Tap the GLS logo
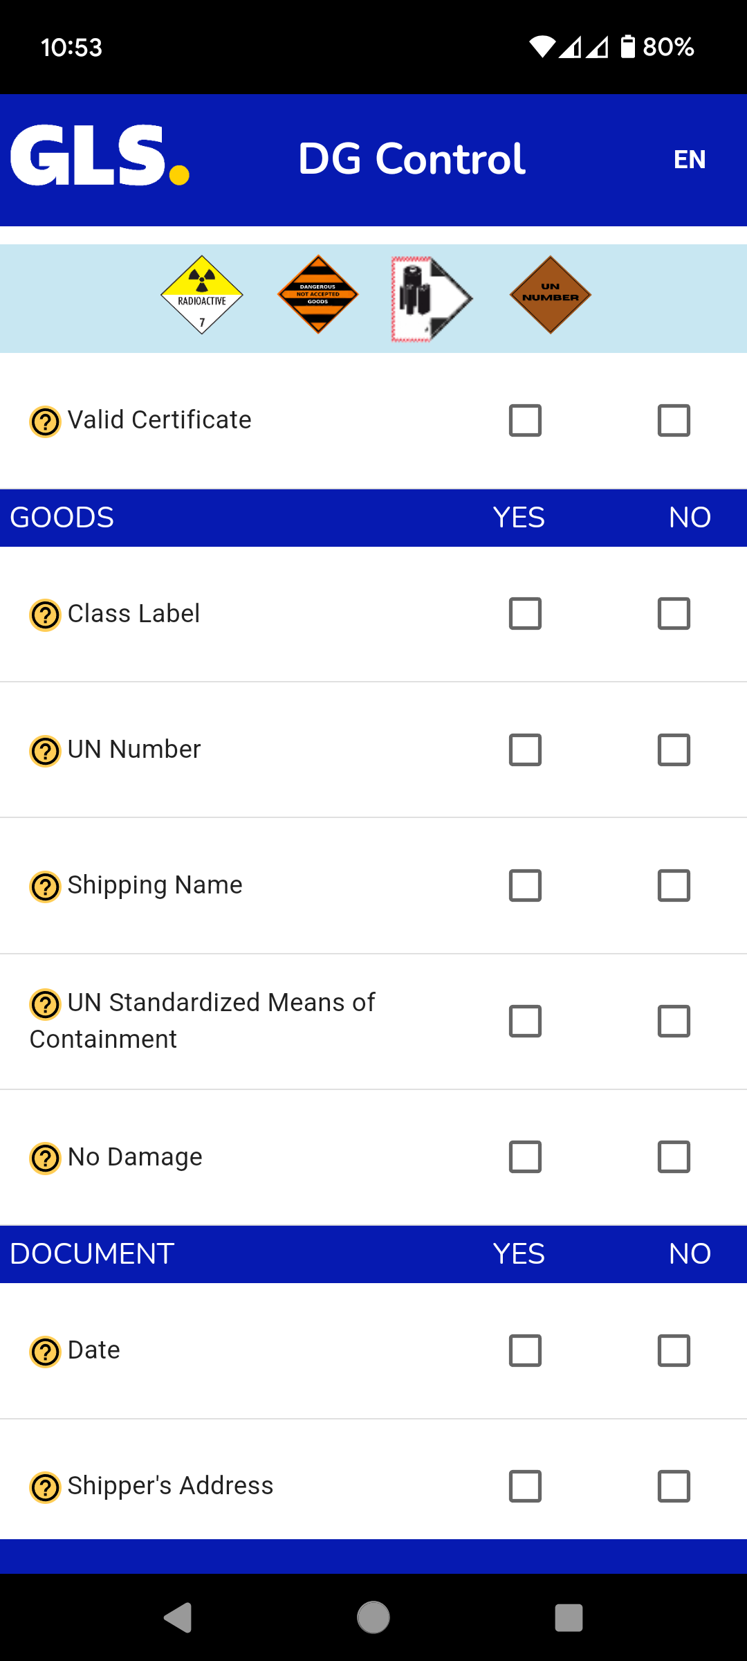747x1661 pixels. pyautogui.click(x=100, y=156)
